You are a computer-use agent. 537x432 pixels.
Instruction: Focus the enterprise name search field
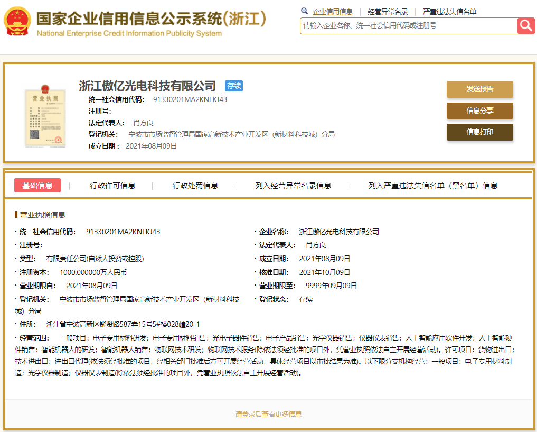(x=409, y=26)
